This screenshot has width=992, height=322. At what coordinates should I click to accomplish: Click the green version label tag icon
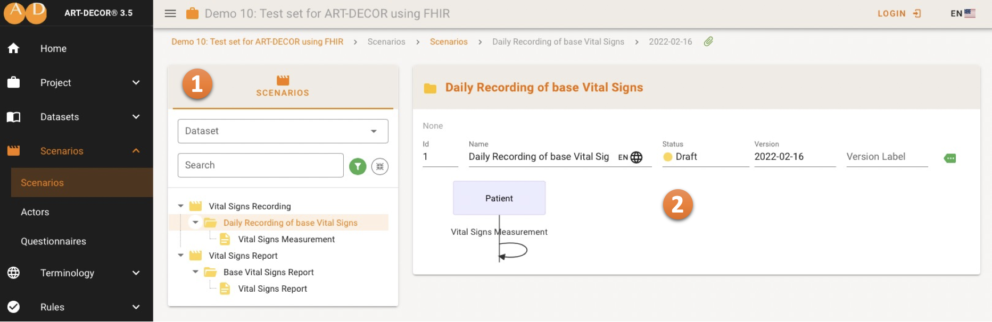pyautogui.click(x=950, y=158)
